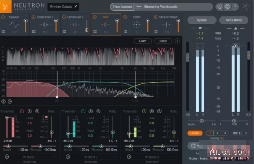Toggle Equalizer module power

click(x=3, y=17)
